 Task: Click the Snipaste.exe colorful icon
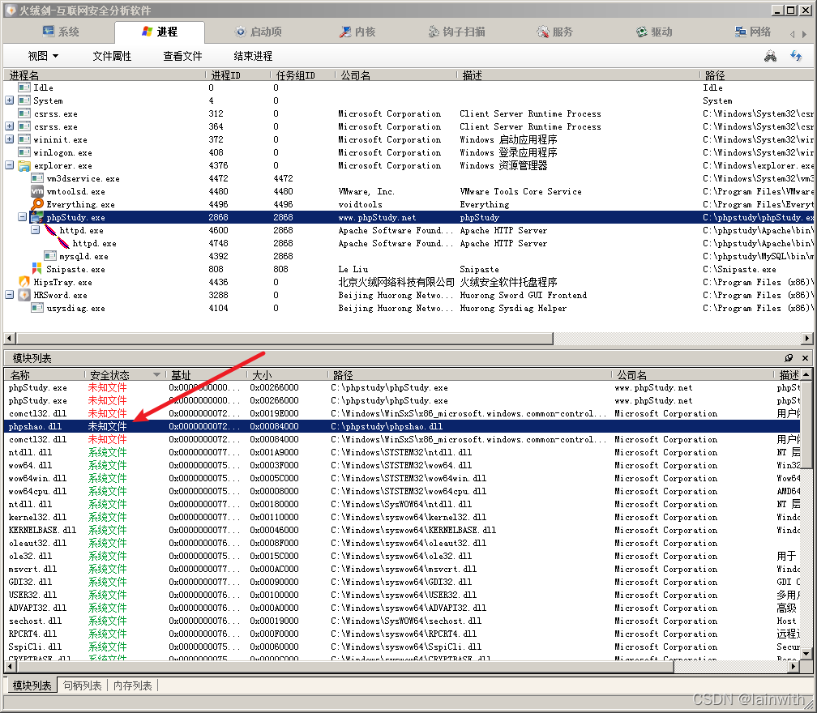(37, 269)
